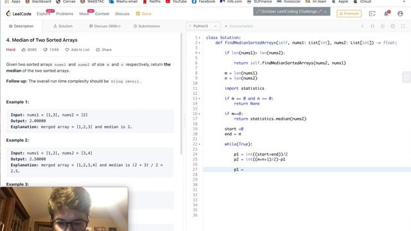
Task: Open the Contest page
Action: pyautogui.click(x=102, y=13)
